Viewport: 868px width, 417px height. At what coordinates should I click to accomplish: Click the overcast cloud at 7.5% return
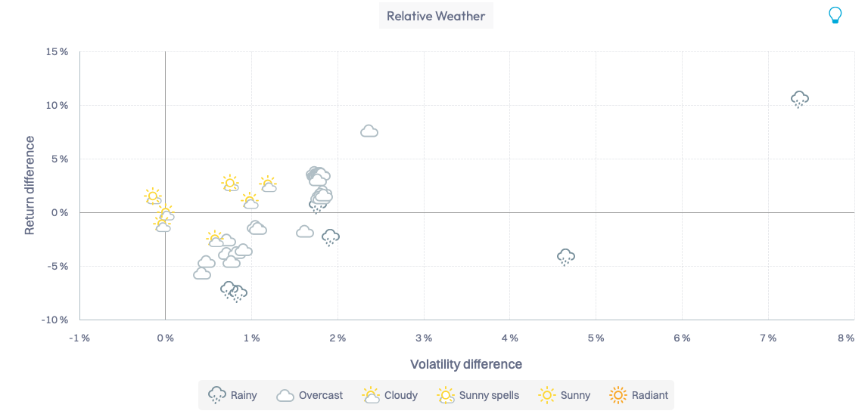369,131
